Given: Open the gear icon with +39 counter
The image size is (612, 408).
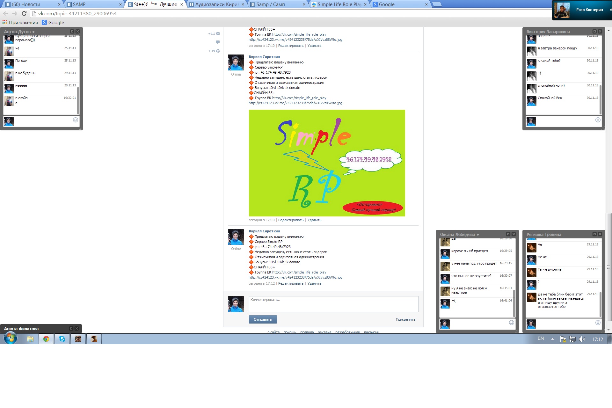Looking at the screenshot, I should pyautogui.click(x=218, y=51).
